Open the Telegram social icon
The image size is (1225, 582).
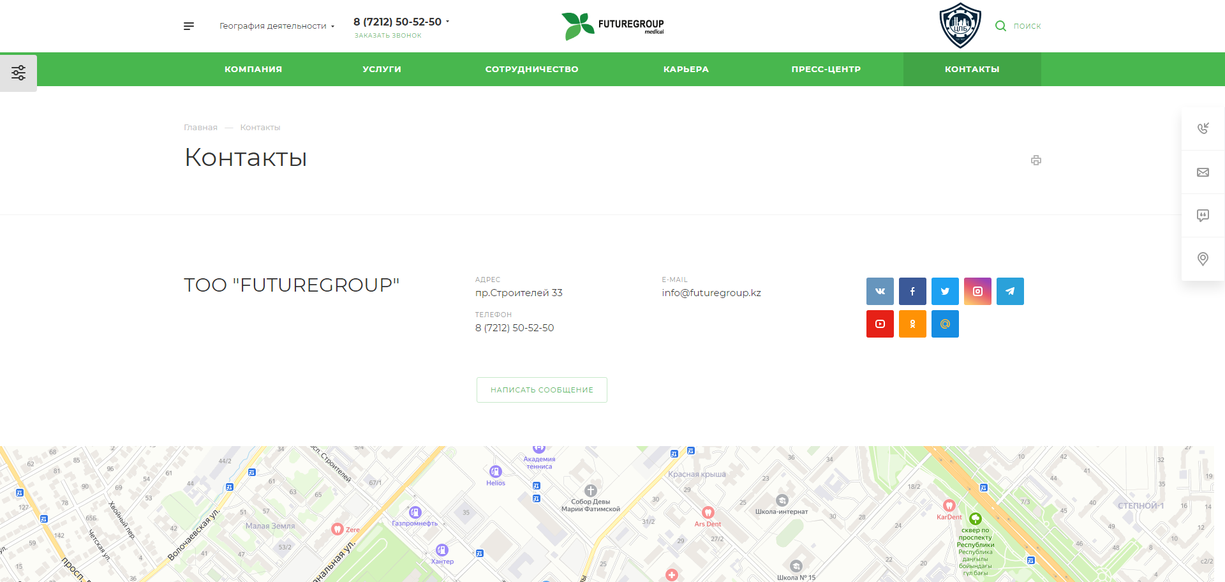(1010, 291)
